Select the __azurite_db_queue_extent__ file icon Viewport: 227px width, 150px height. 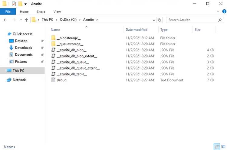pos(53,68)
